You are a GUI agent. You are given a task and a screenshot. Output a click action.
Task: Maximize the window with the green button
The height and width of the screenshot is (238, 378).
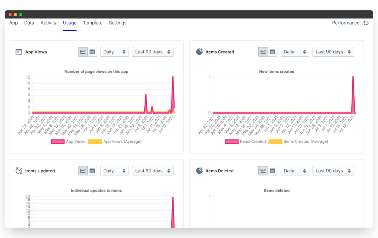(x=20, y=15)
